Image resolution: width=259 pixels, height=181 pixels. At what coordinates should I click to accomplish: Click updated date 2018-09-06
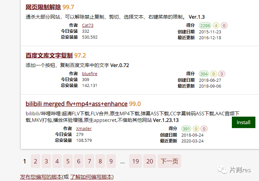point(210,86)
